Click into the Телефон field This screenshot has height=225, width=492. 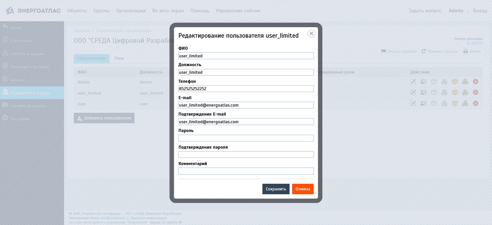tap(246, 89)
